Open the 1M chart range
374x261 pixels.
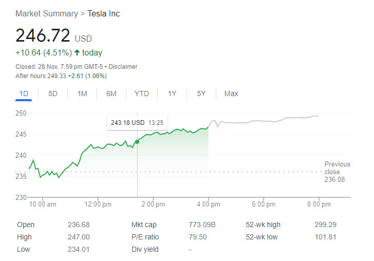click(x=82, y=94)
